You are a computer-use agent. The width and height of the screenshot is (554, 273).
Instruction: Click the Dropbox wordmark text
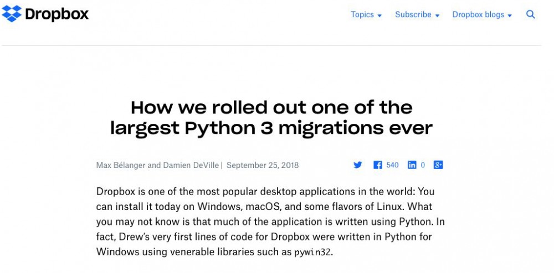click(57, 14)
